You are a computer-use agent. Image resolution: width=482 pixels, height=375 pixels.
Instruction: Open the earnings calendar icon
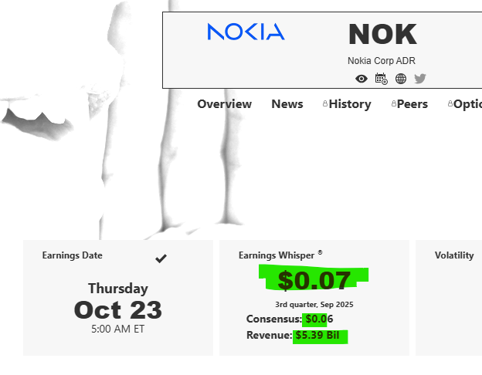pyautogui.click(x=381, y=79)
